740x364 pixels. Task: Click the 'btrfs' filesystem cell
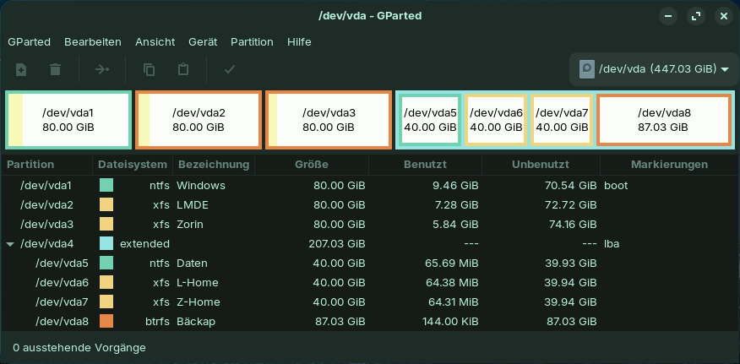click(x=157, y=321)
